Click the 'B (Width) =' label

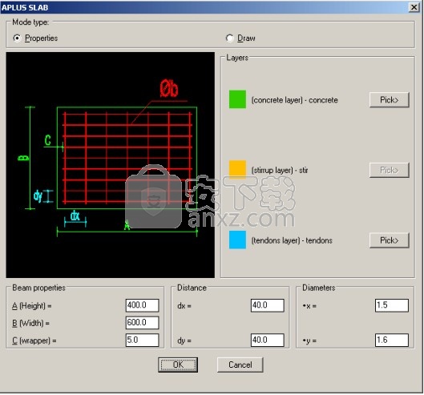[x=30, y=323]
